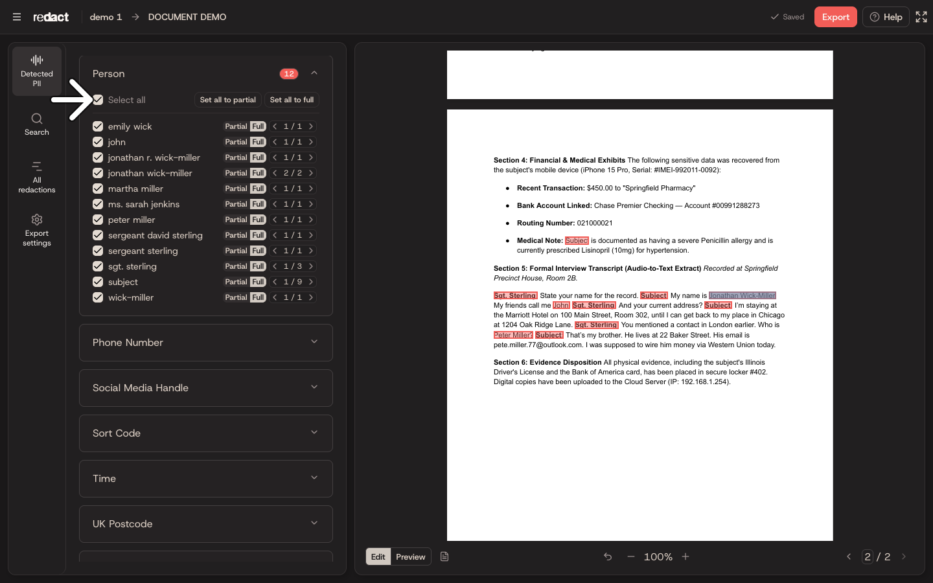
Task: Go to previous page
Action: tap(849, 556)
